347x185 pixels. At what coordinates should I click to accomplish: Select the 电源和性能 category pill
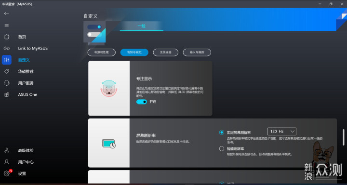point(102,53)
